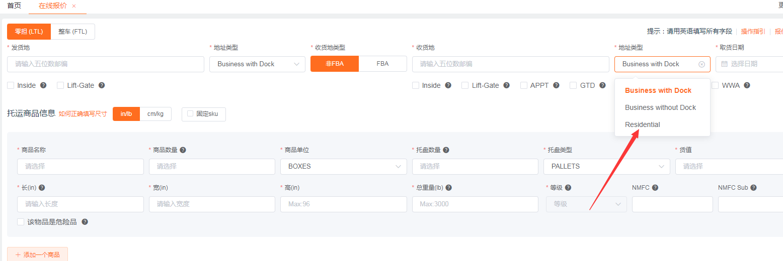This screenshot has height=261, width=783.
Task: Click help icon beside 托盘数量 label
Action: point(446,150)
